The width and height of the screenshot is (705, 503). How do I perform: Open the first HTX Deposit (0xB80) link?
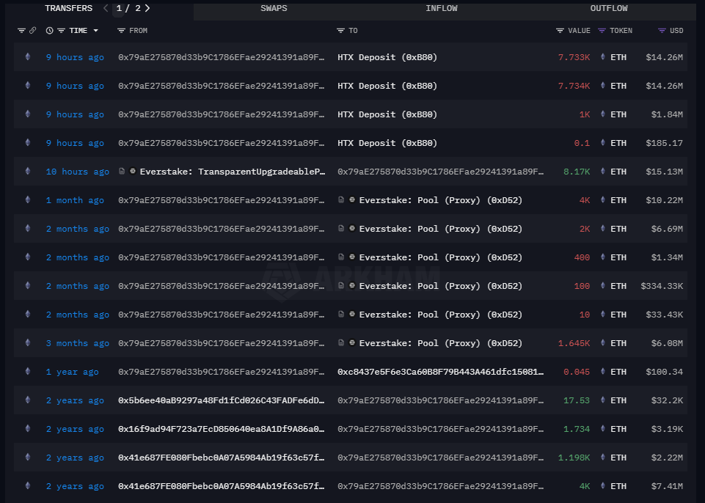pos(387,57)
